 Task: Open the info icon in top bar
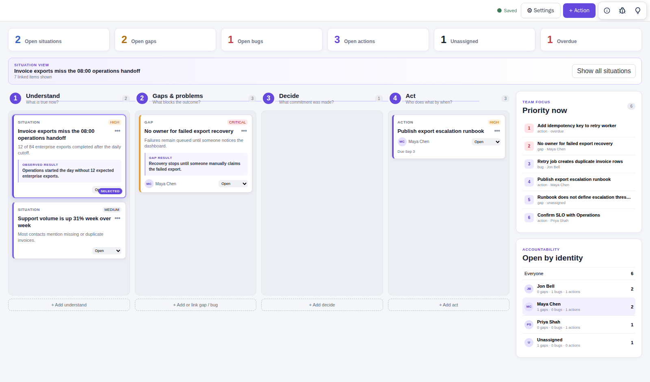(607, 11)
